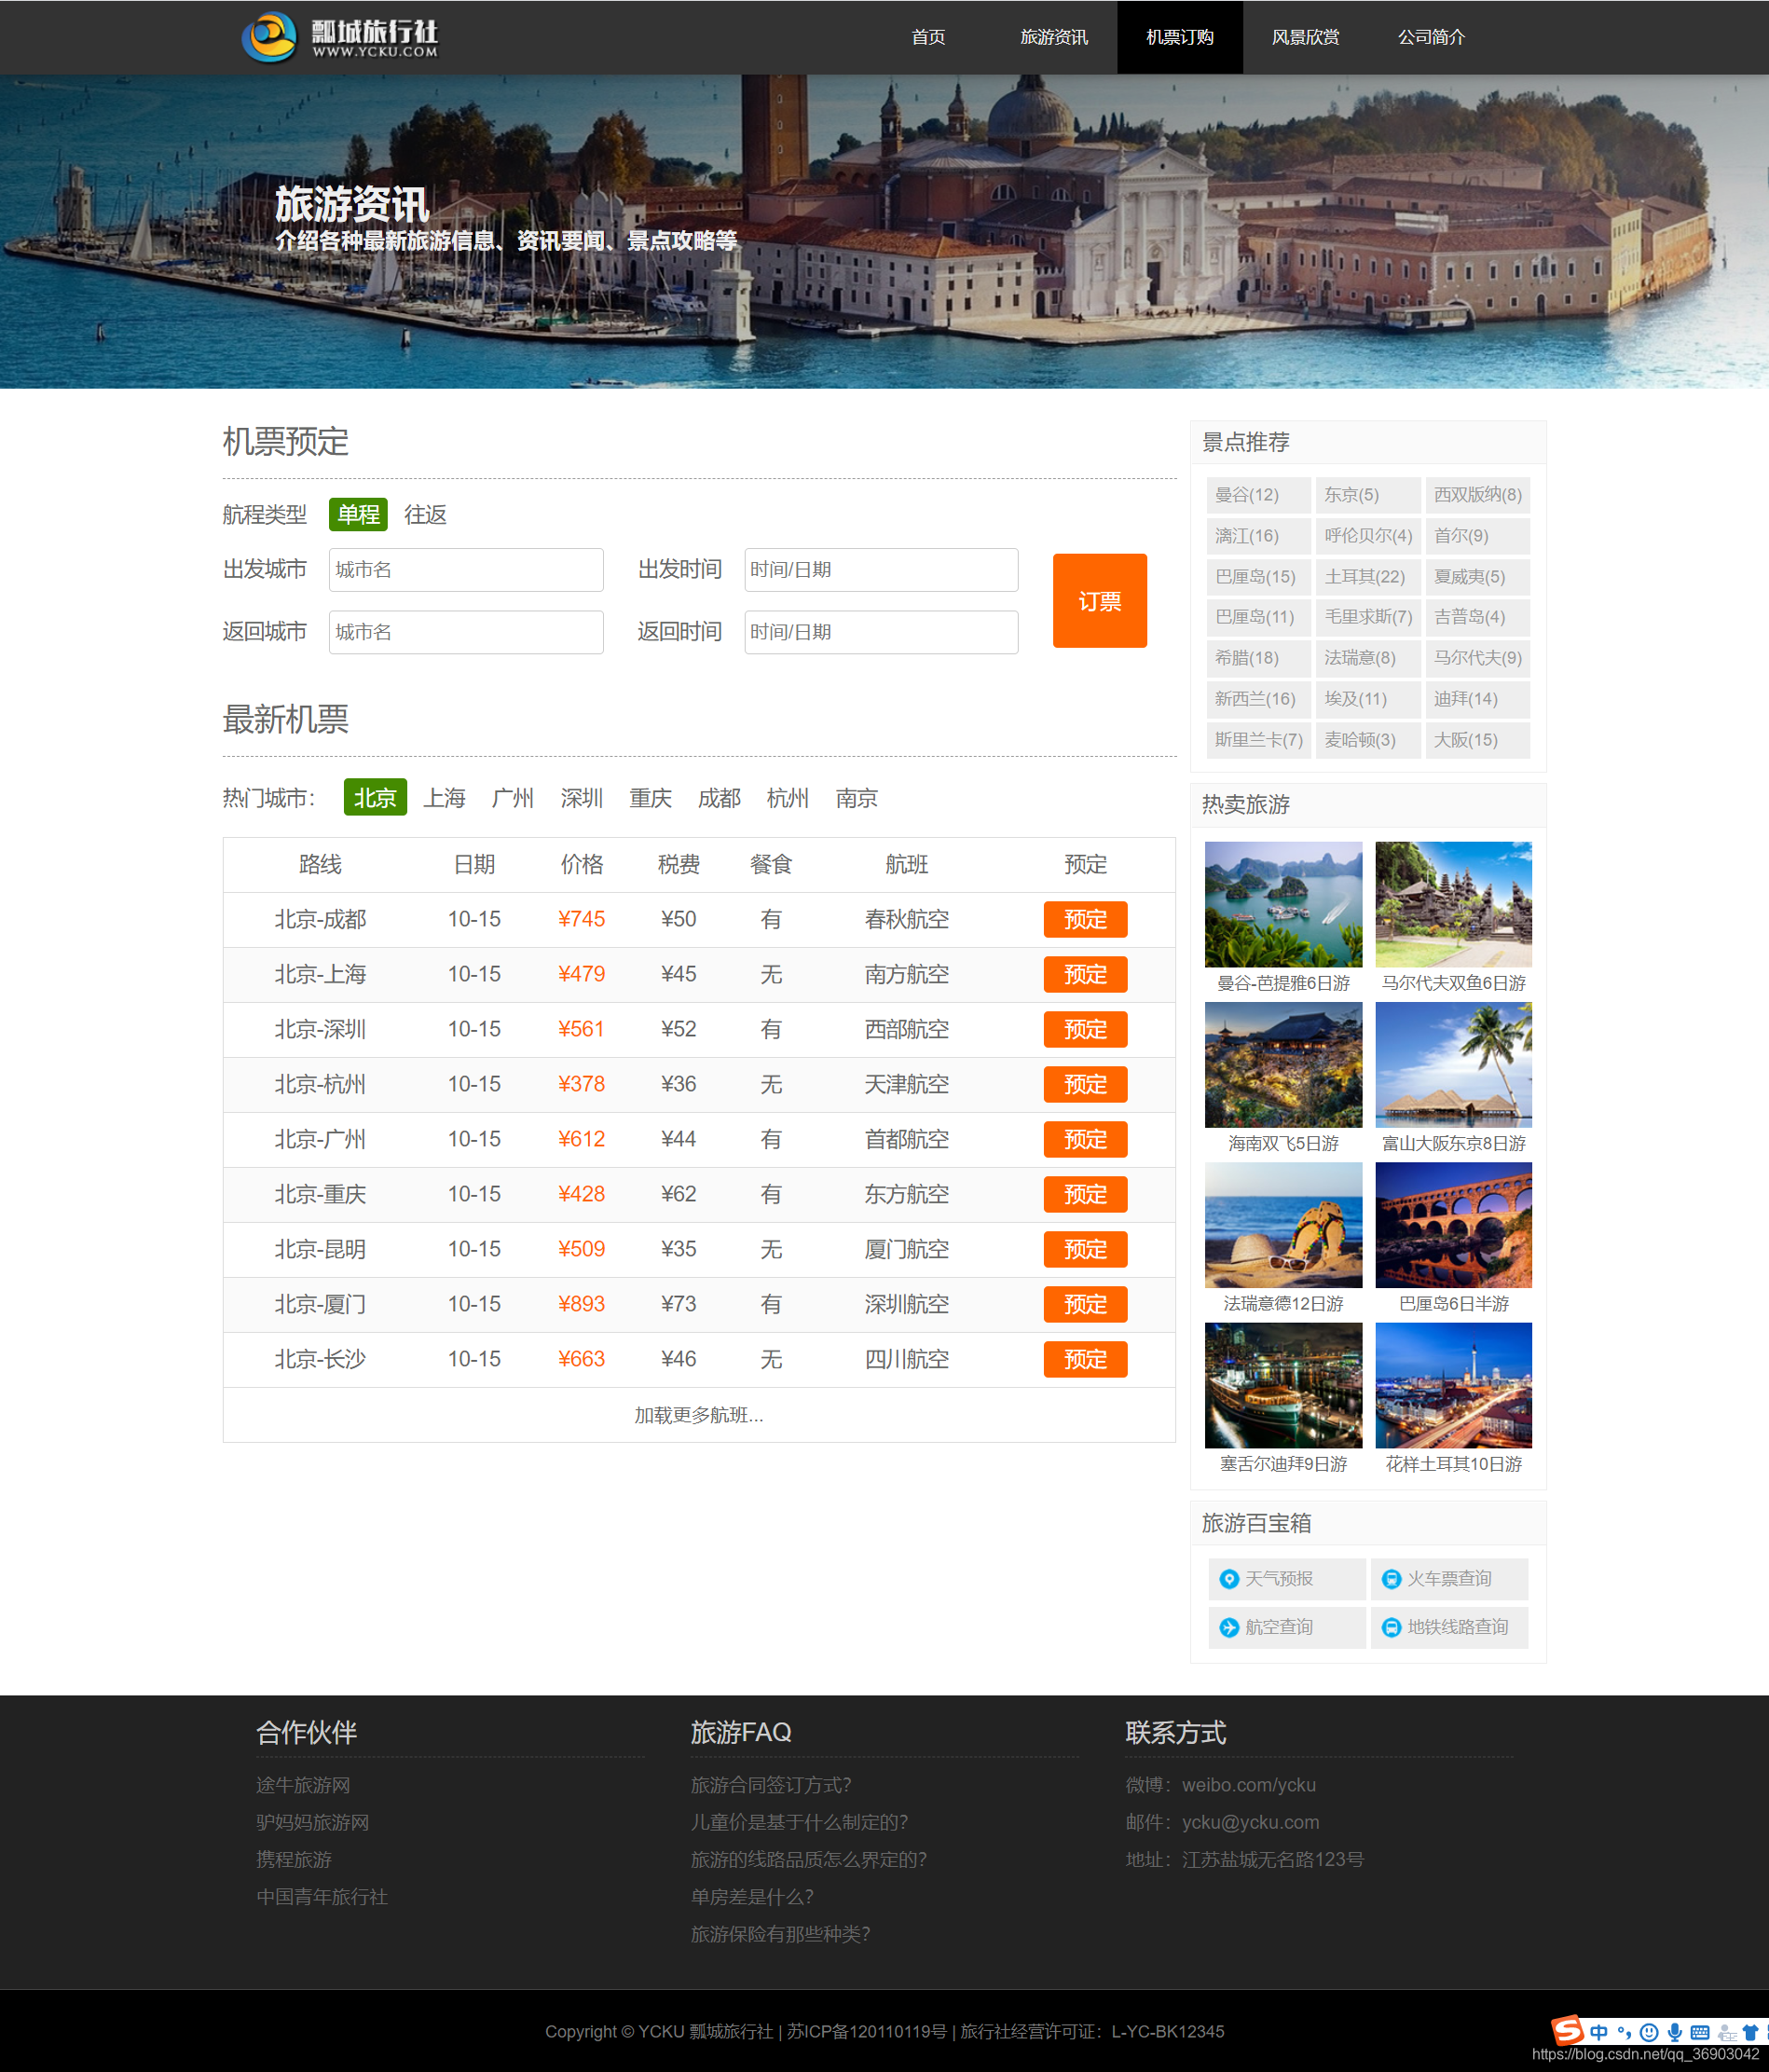Click the train ticket query icon
The height and width of the screenshot is (2072, 1769).
coord(1391,1579)
